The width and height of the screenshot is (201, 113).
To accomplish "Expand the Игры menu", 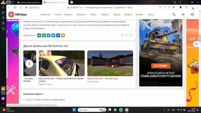I will [x=94, y=15].
